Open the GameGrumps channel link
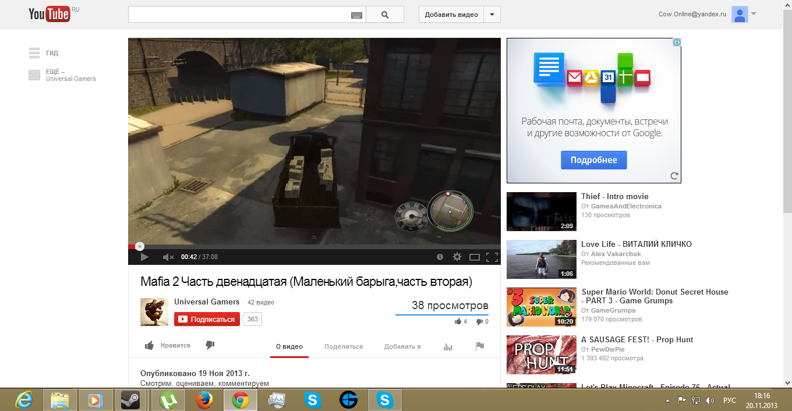This screenshot has height=411, width=792. tap(613, 310)
